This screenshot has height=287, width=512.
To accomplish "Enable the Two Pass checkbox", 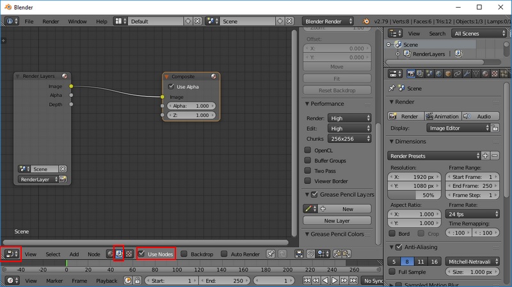I will (x=308, y=171).
